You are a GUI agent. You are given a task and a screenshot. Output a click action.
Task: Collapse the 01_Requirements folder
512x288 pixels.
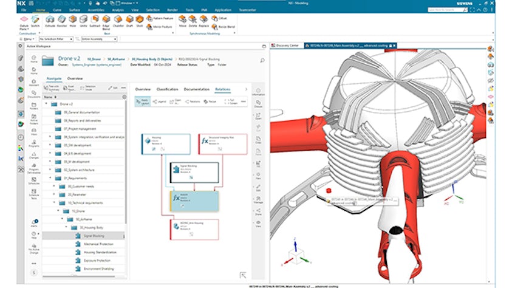[50, 178]
